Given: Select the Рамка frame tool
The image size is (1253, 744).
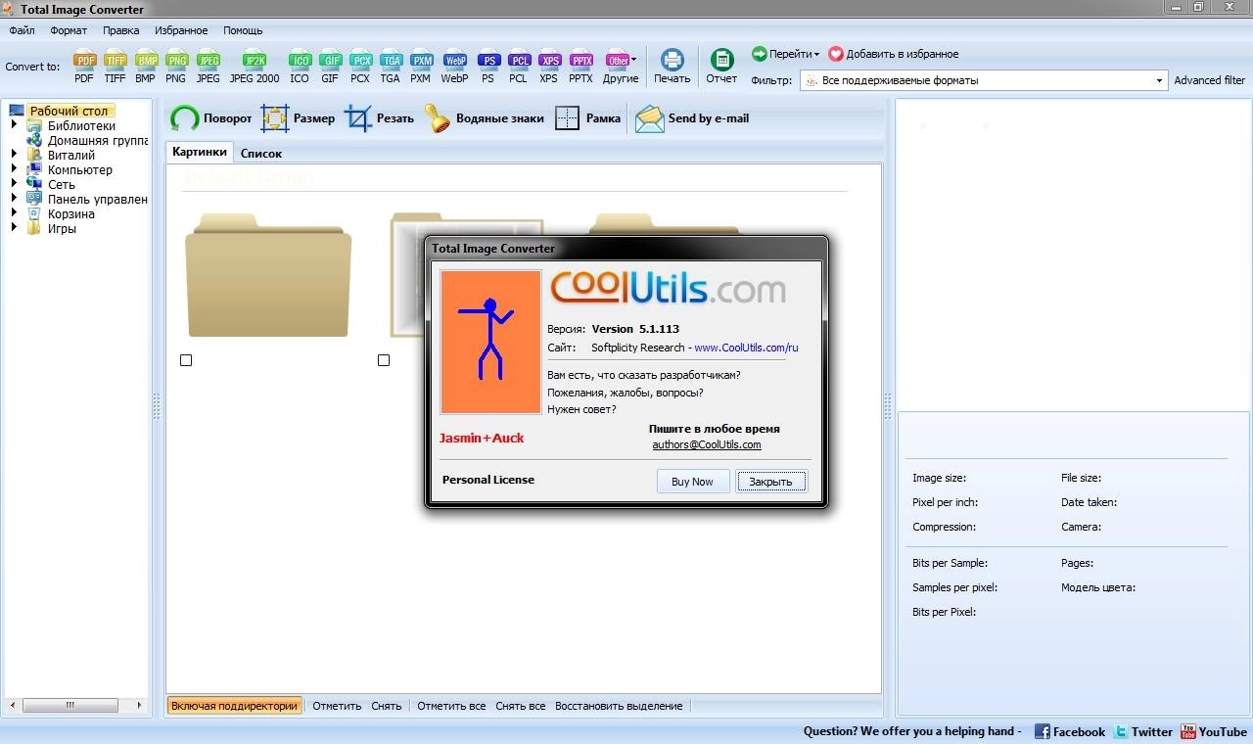Looking at the screenshot, I should 587,118.
